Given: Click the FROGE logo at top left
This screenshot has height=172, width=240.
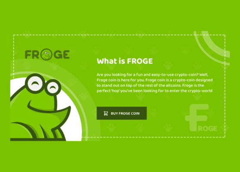Looking at the screenshot, I should [47, 54].
